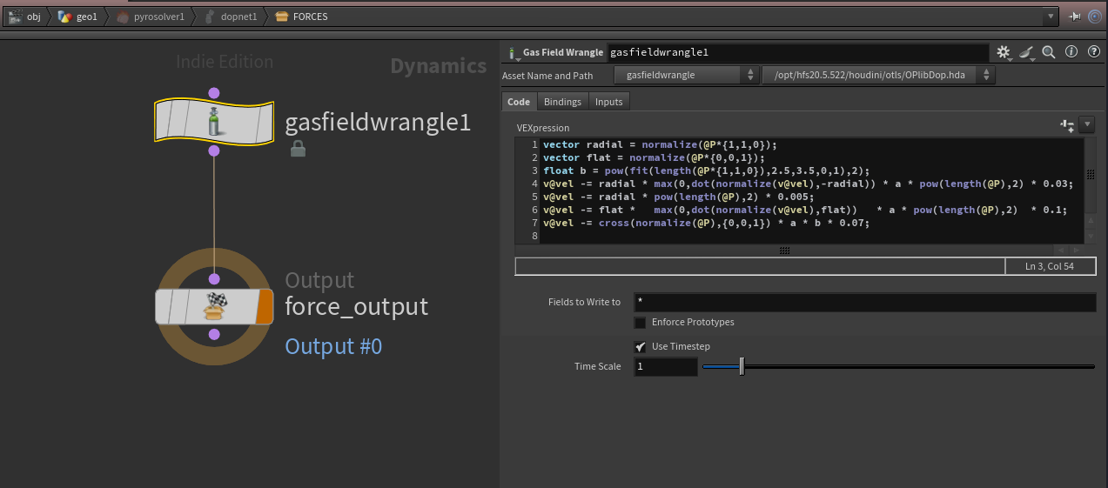Screen dimensions: 1108x488
Task: Open the VEXpression presets dropdown arrow
Action: (1086, 125)
